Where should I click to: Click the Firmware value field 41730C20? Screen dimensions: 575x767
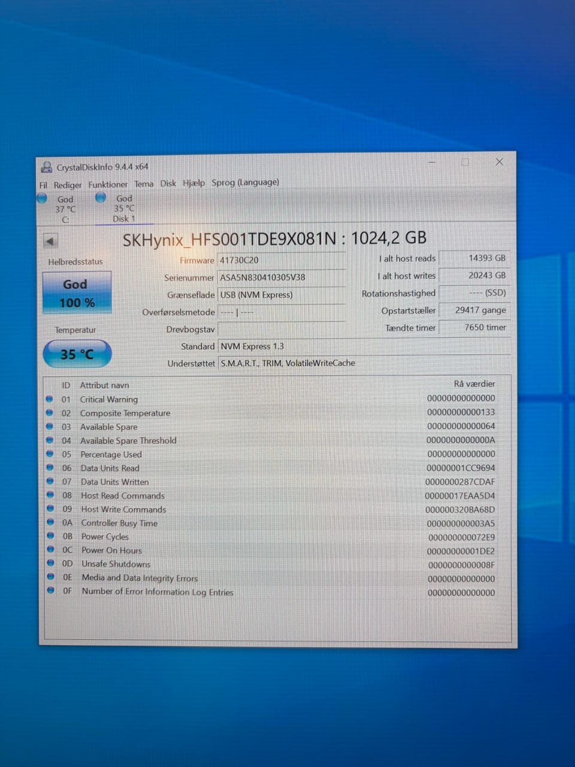(282, 260)
